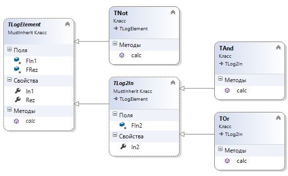This screenshot has width=288, height=176.
Task: Click the FRez field icon
Action: (17, 69)
